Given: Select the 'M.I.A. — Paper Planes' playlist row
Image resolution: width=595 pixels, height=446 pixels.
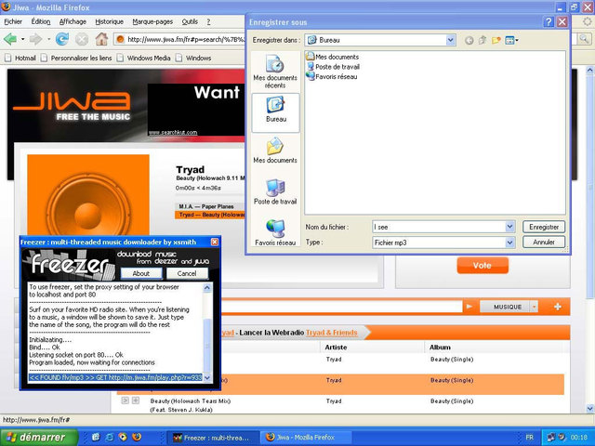Looking at the screenshot, I should (x=210, y=206).
